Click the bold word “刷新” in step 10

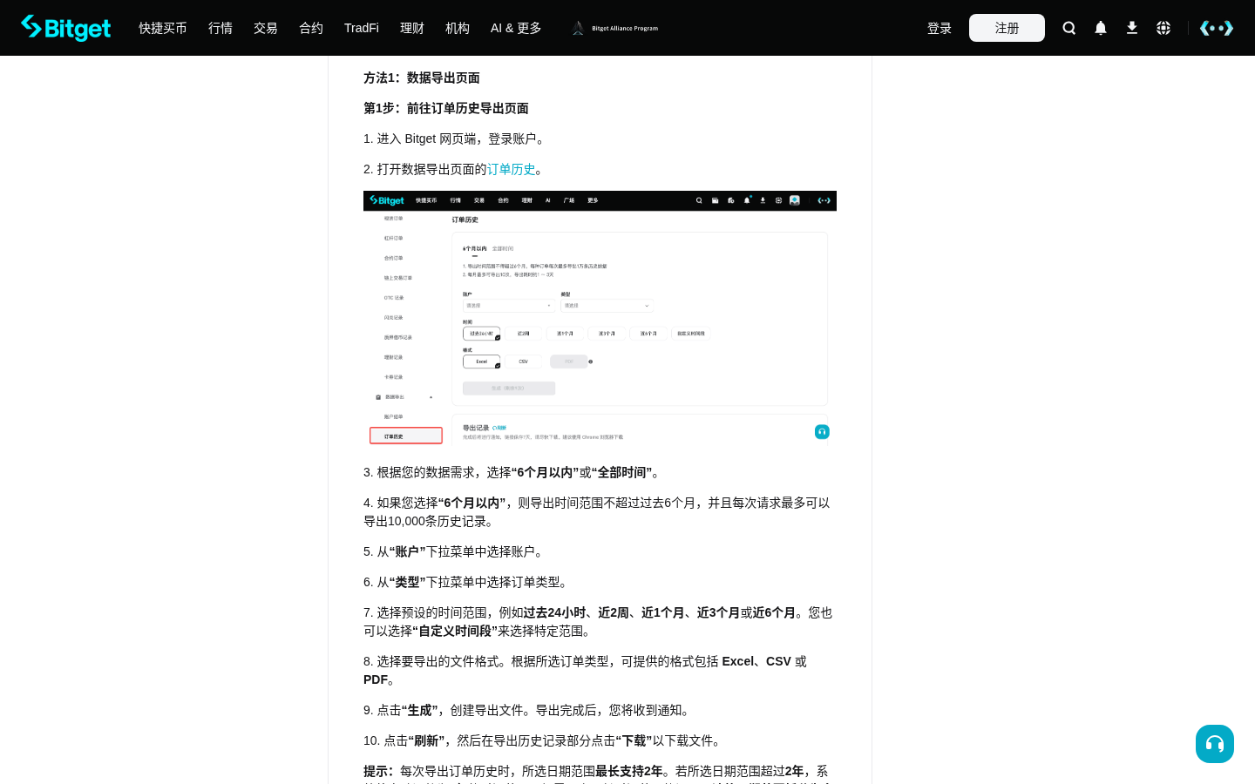pyautogui.click(x=426, y=740)
